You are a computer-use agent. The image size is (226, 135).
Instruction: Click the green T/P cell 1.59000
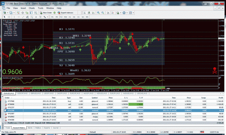click(136, 104)
